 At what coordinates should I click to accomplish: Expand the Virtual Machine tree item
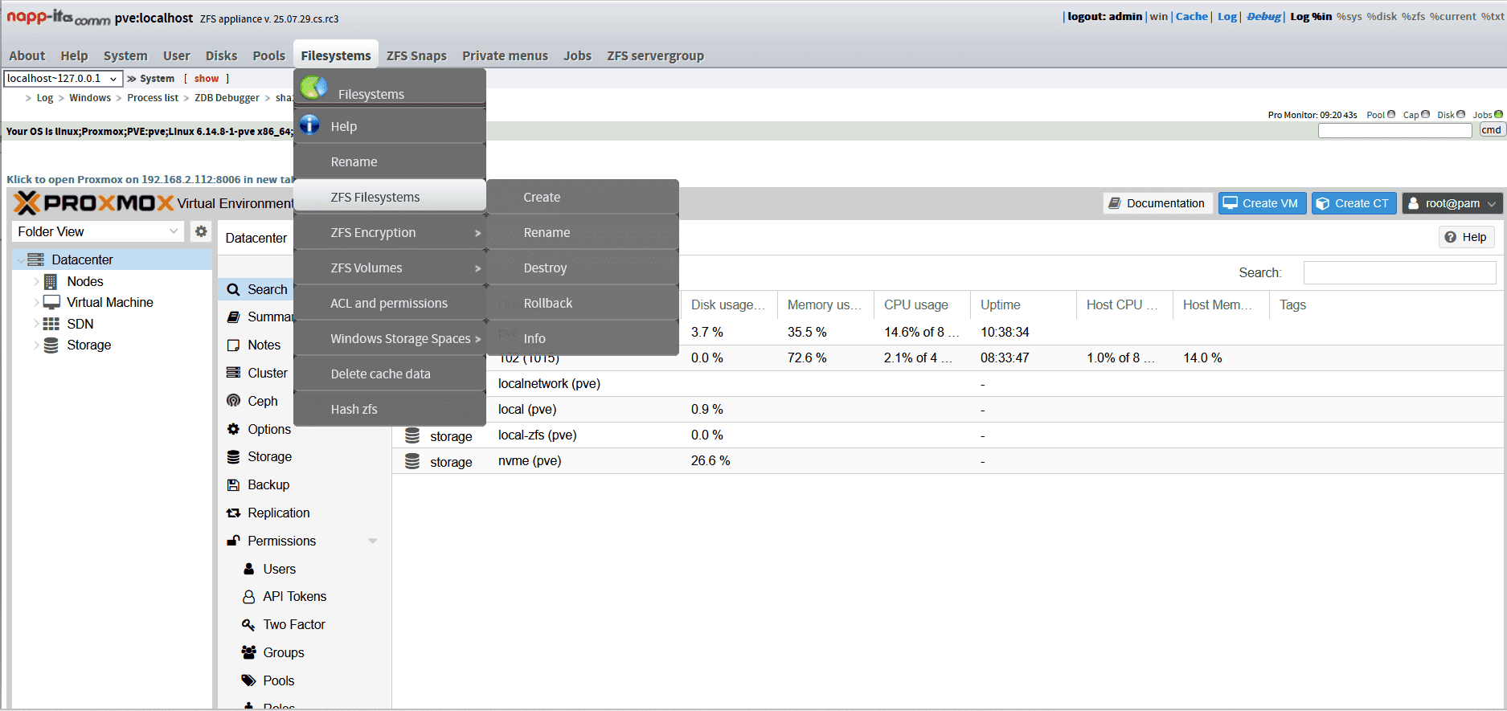coord(36,302)
